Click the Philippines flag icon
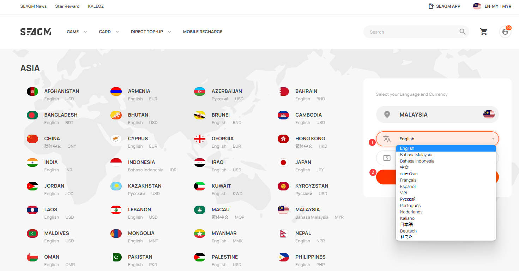519x271 pixels. (x=283, y=257)
